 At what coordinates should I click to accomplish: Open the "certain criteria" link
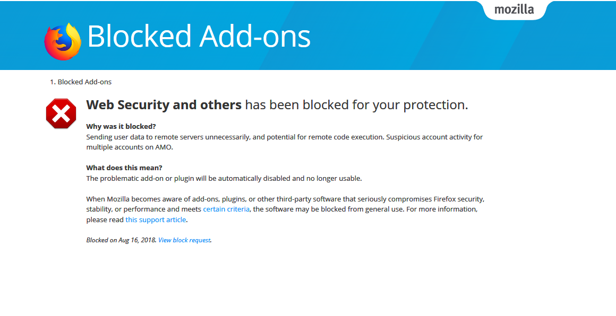pyautogui.click(x=226, y=209)
